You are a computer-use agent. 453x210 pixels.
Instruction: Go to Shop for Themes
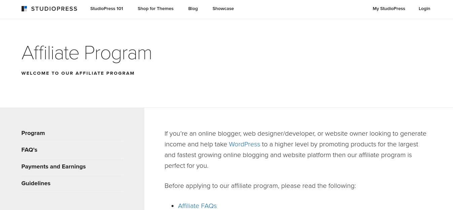(x=155, y=9)
